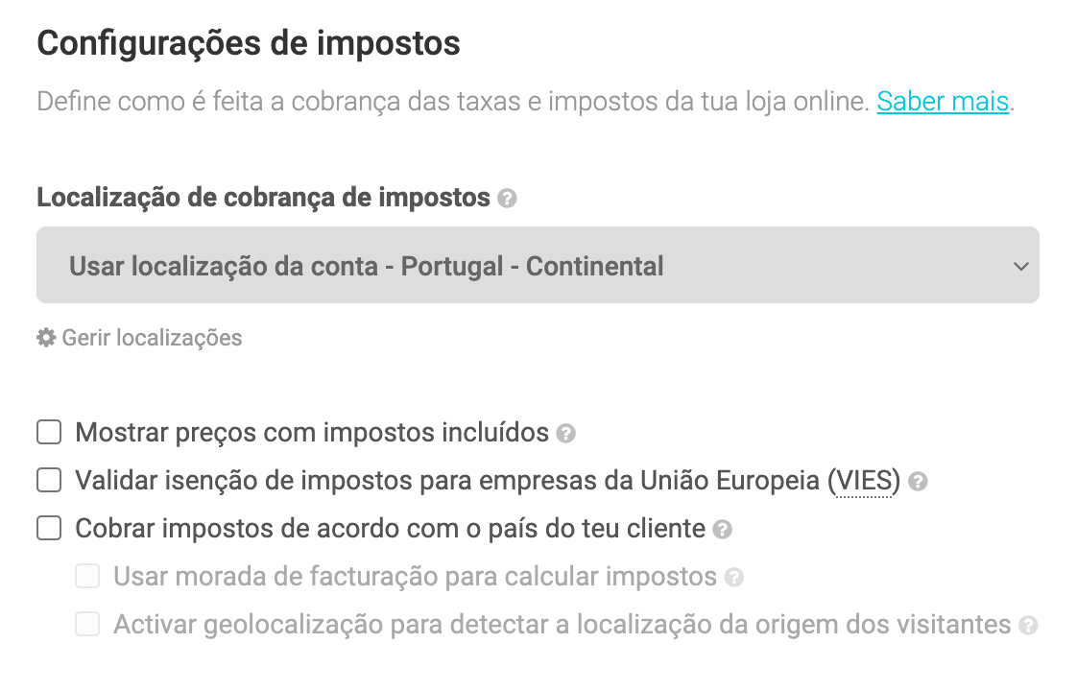Click help icon beside Localização de cobrança de impostos
The height and width of the screenshot is (691, 1077).
508,199
